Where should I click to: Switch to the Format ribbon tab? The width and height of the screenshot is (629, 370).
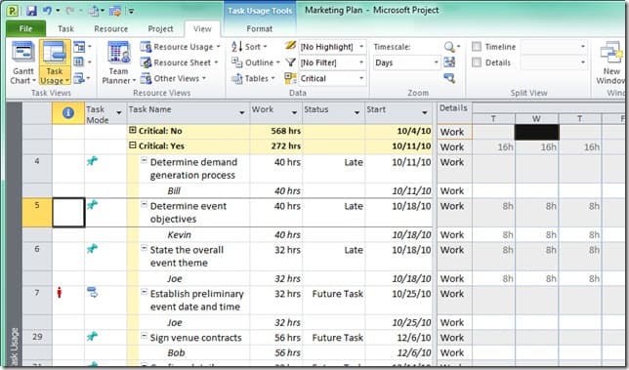click(x=259, y=29)
